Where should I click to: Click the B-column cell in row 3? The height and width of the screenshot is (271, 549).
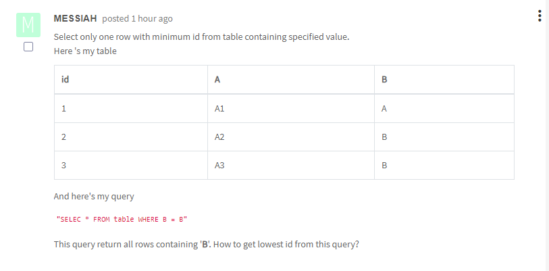[x=444, y=165]
